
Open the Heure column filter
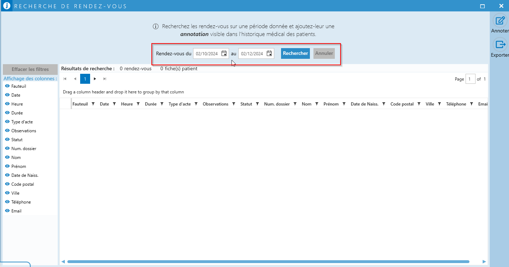(x=138, y=104)
